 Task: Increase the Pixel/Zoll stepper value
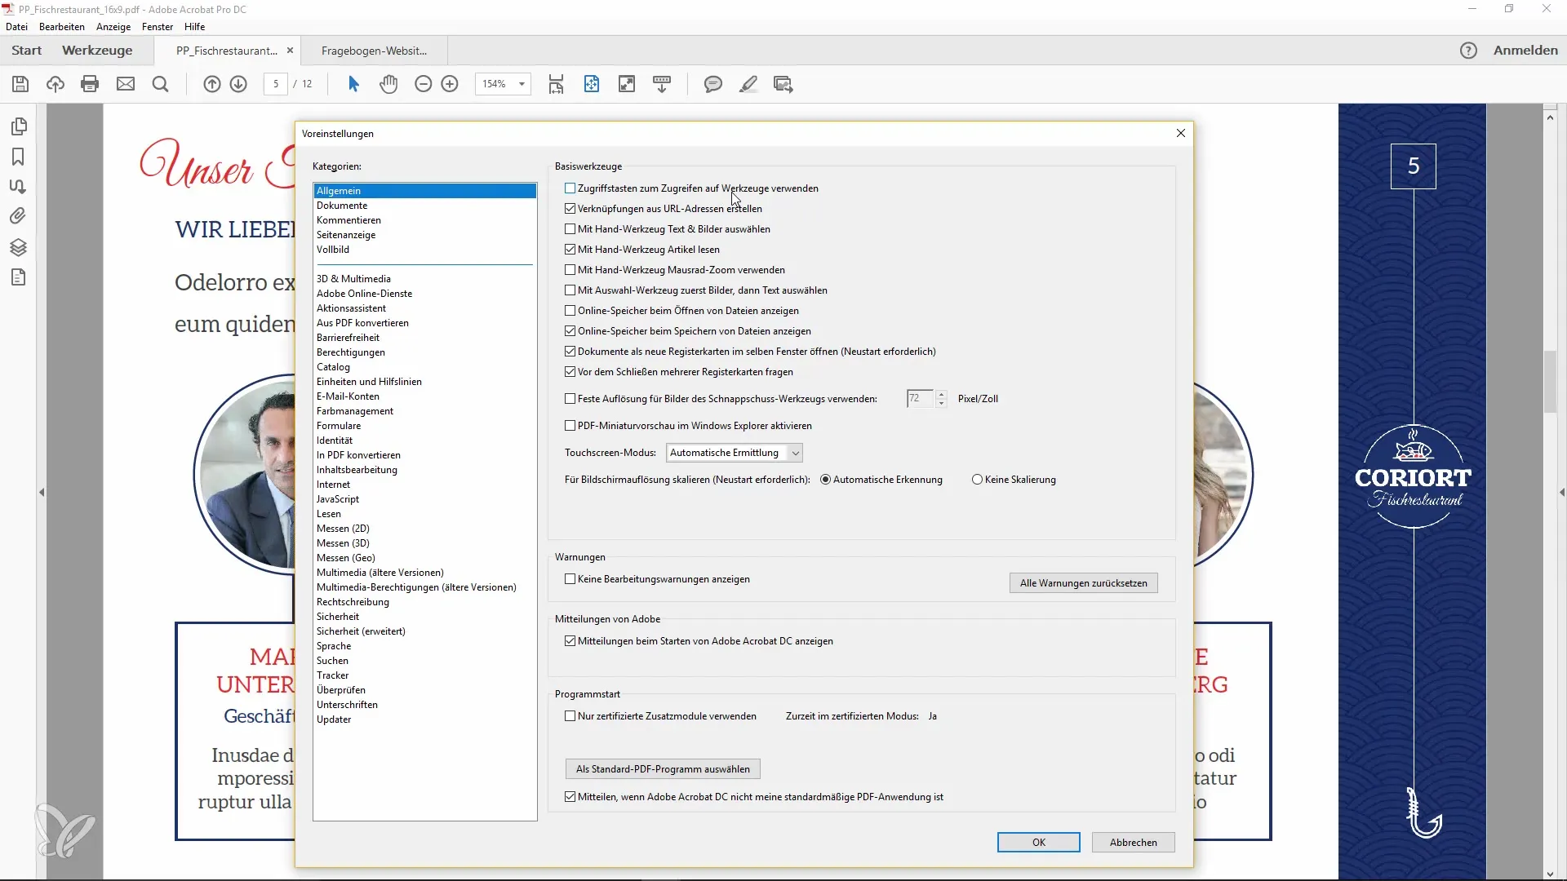[941, 394]
